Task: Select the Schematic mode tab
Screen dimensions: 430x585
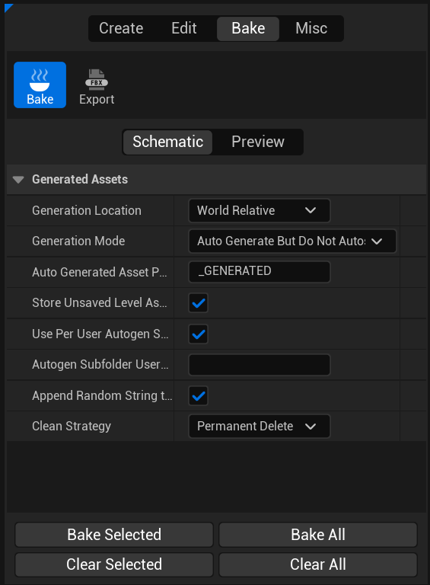Action: [x=168, y=142]
